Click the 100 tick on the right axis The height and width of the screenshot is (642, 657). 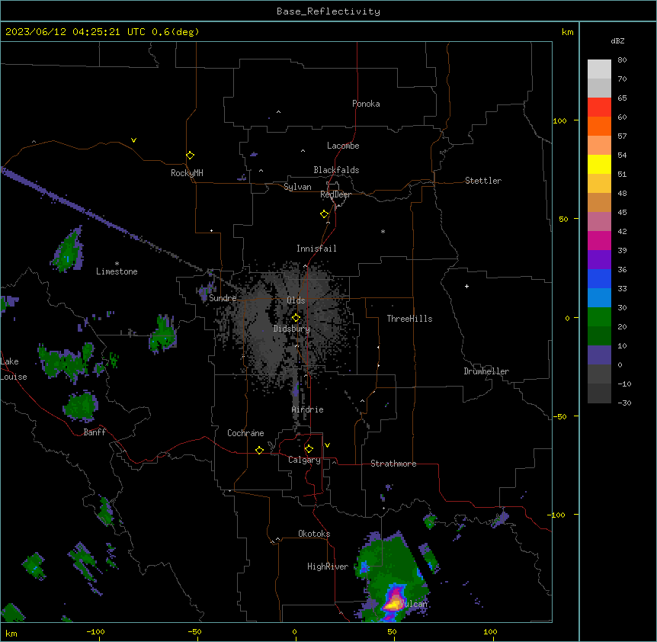coord(559,120)
